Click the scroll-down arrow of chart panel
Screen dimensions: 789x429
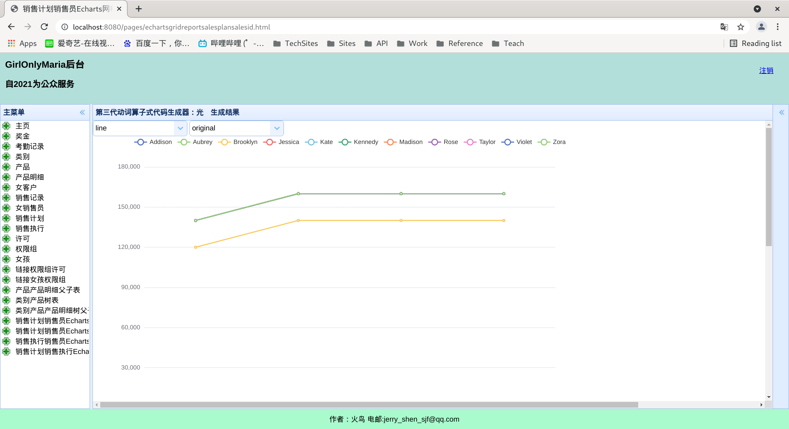(x=768, y=397)
